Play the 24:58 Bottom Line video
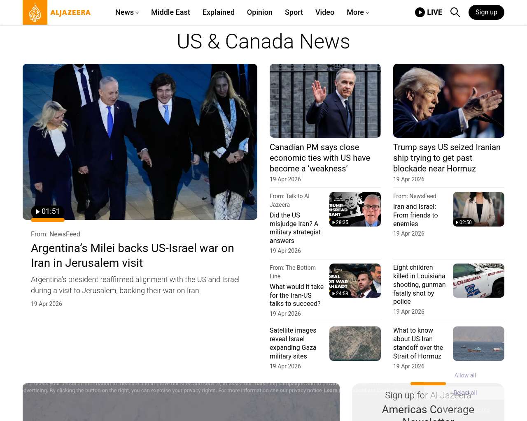 (340, 294)
